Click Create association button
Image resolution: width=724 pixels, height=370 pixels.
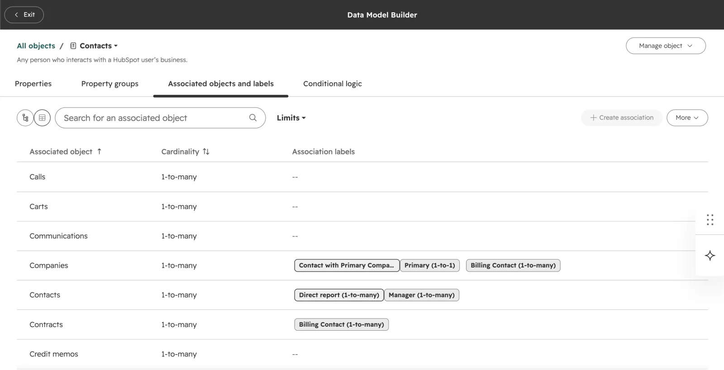(622, 118)
